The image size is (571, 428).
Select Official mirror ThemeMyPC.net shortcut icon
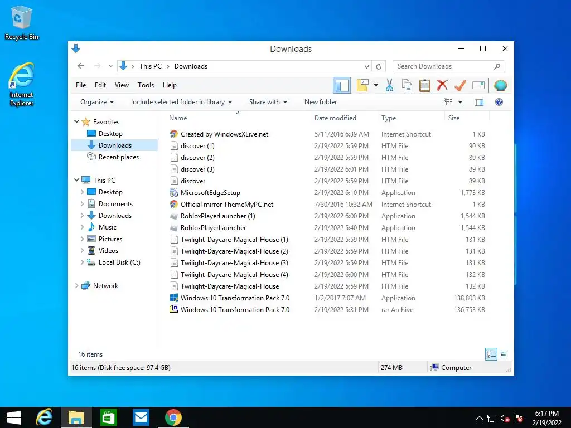click(x=174, y=205)
